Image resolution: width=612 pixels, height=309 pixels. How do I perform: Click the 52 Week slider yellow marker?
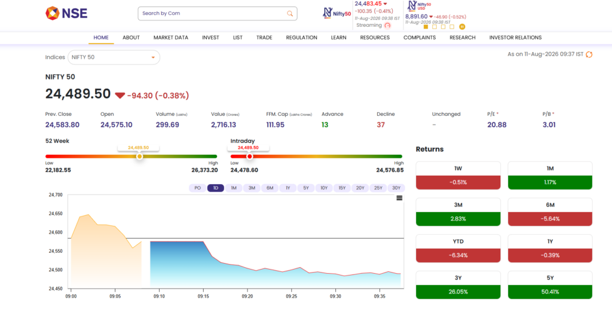pos(140,157)
